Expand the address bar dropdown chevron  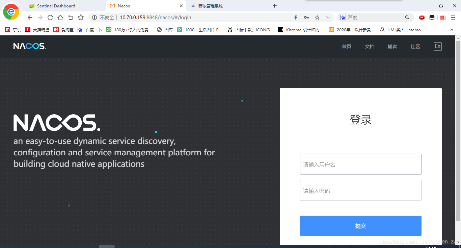point(328,18)
